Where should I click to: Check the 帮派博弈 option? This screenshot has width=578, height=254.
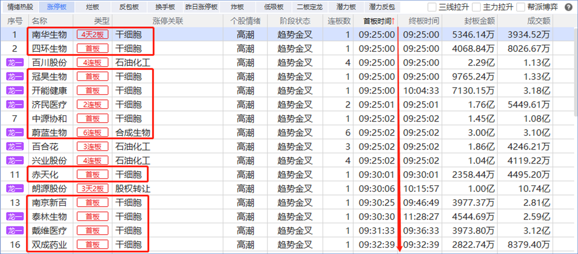coord(521,7)
